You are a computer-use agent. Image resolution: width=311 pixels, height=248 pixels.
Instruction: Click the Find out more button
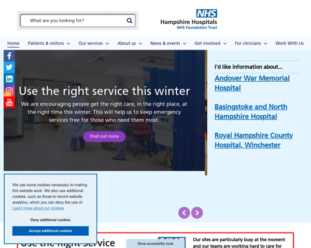coord(104,136)
